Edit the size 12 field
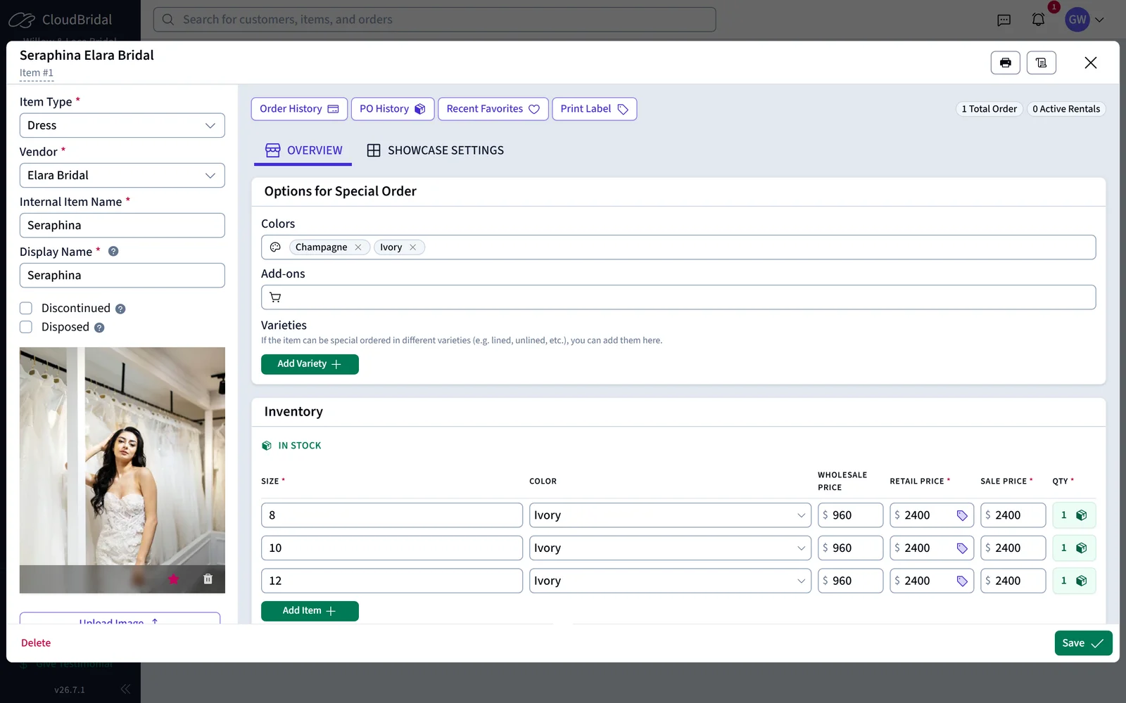This screenshot has height=703, width=1126. pos(392,581)
